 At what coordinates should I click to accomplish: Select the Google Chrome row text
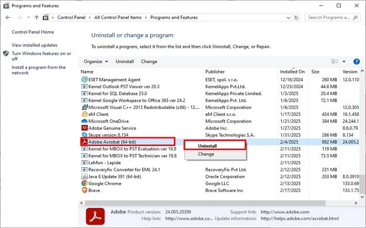click(105, 183)
